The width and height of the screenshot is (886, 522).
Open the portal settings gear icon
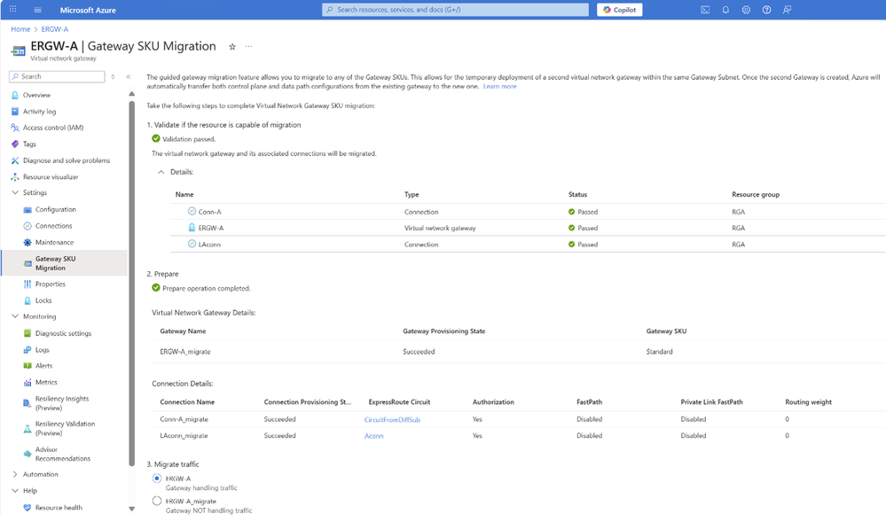tap(746, 10)
